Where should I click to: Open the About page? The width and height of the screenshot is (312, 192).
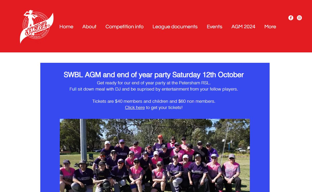click(89, 27)
